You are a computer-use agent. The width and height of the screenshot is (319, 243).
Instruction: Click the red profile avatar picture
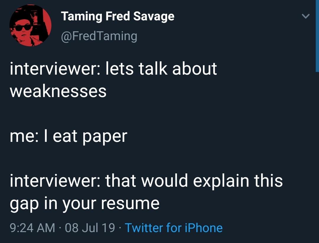point(30,26)
